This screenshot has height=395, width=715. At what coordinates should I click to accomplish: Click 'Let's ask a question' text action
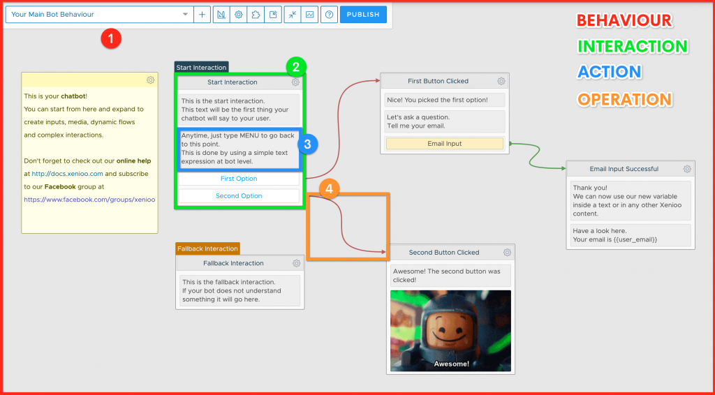445,121
